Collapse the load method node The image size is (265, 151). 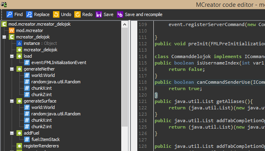click(12, 56)
